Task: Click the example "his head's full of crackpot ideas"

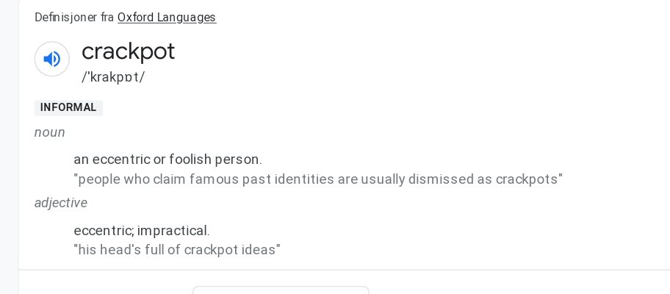Action: click(x=176, y=250)
